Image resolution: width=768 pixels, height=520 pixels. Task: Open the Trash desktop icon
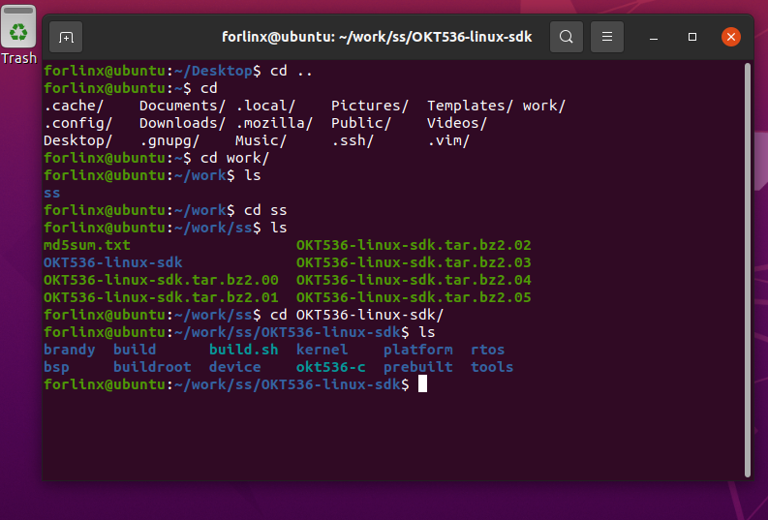point(18,36)
